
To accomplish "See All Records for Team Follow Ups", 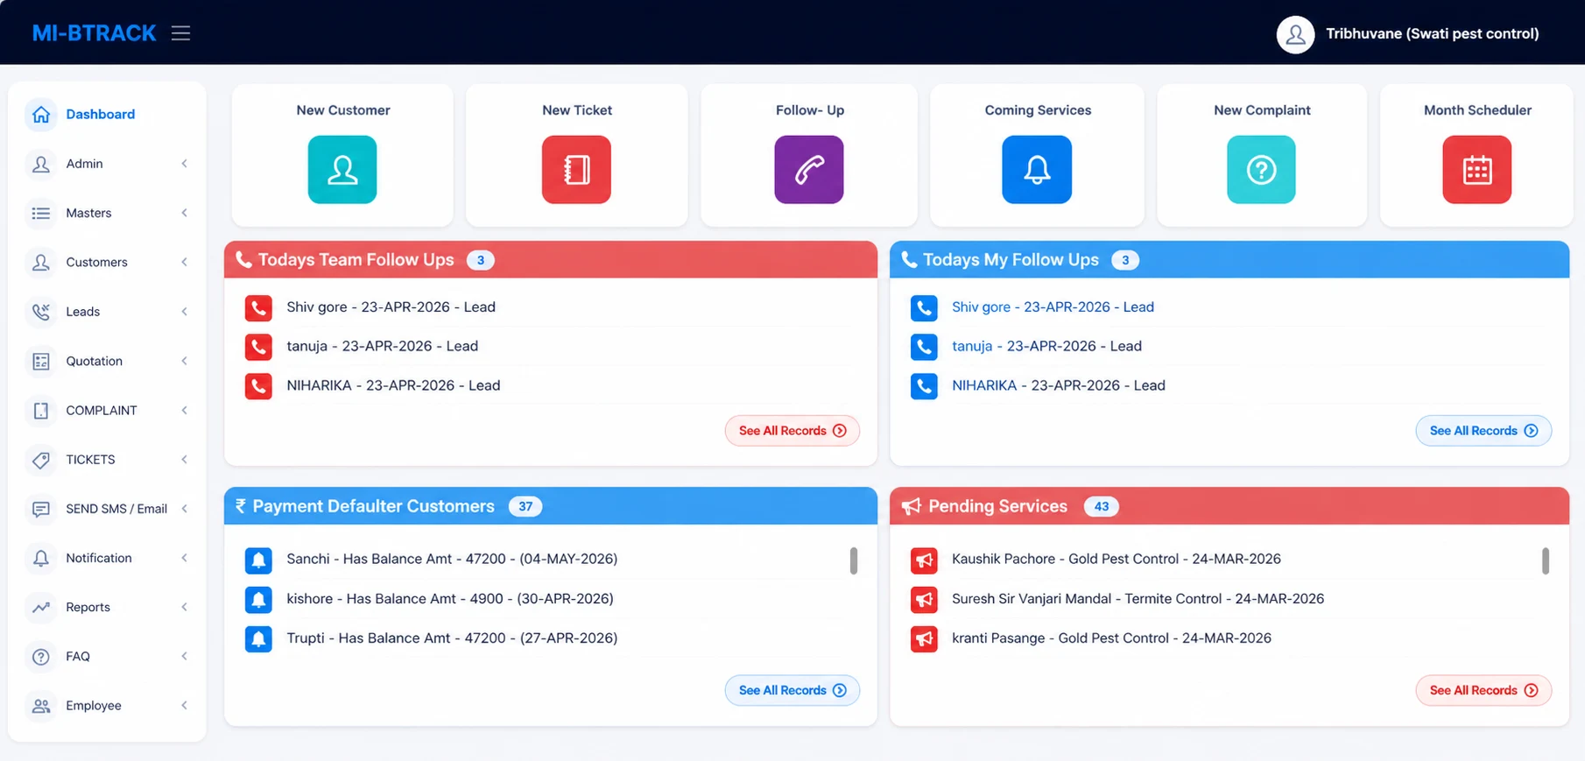I will click(792, 431).
